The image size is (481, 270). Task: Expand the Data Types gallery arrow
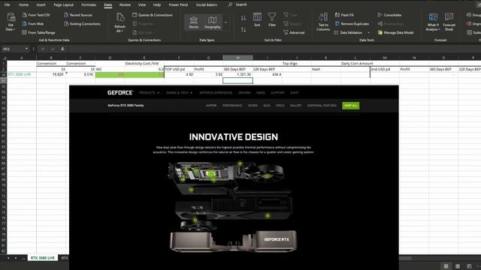point(225,22)
